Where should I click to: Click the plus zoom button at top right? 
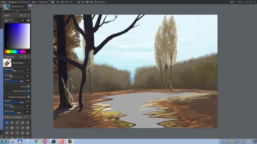click(243, 2)
